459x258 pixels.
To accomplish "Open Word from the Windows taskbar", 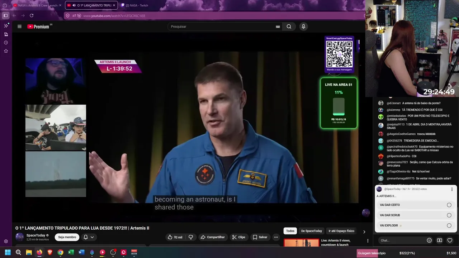I will pyautogui.click(x=81, y=252).
